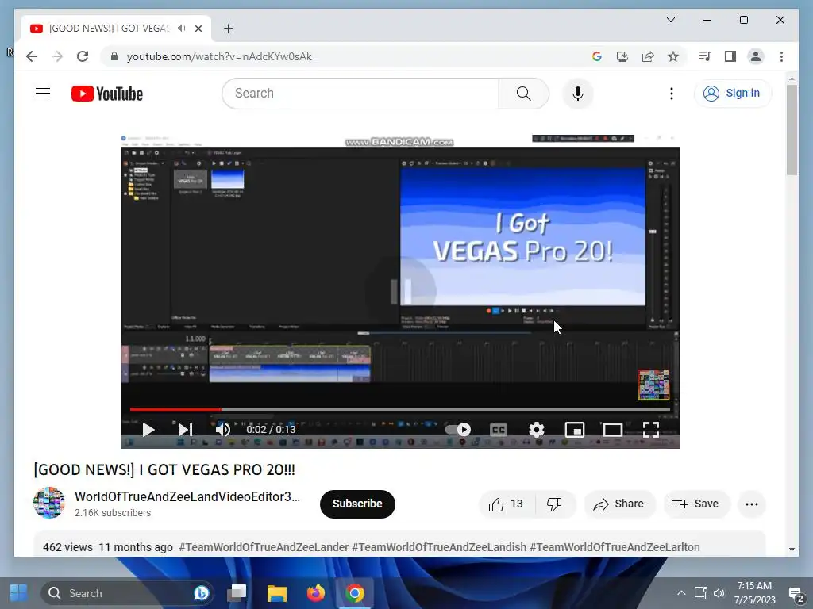Open Task View on taskbar

pos(237,593)
